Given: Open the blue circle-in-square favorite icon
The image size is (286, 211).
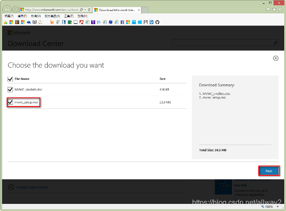Looking at the screenshot, I should coord(151,22).
